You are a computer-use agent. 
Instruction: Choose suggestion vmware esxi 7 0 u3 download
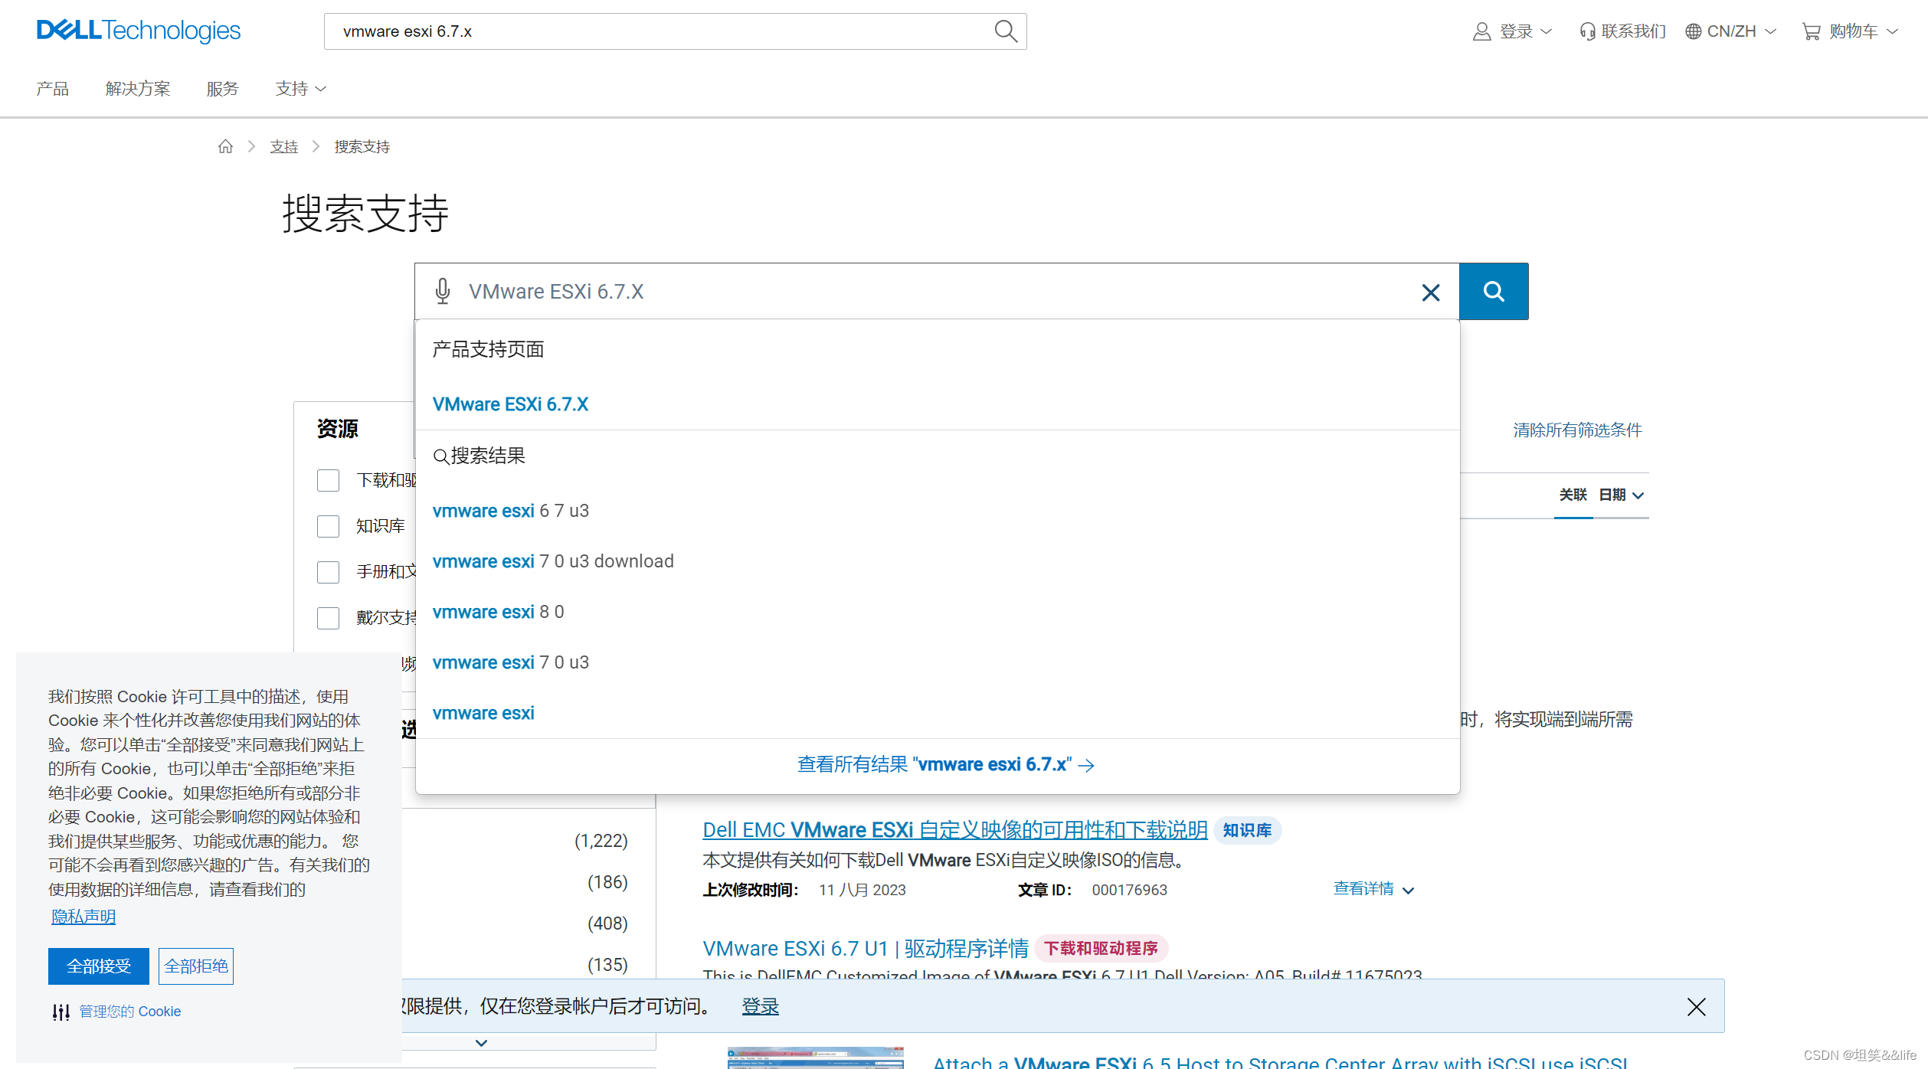[x=553, y=561]
